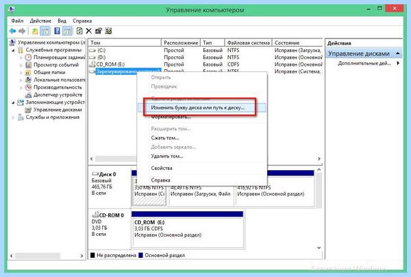Click up arrow of disk view scrollbar
Image resolution: width=411 pixels, height=277 pixels.
[x=319, y=169]
